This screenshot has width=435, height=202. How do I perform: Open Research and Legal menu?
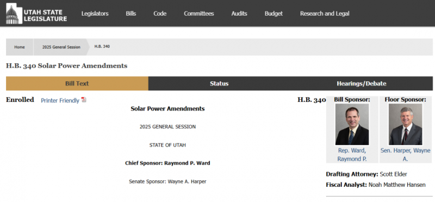[325, 14]
